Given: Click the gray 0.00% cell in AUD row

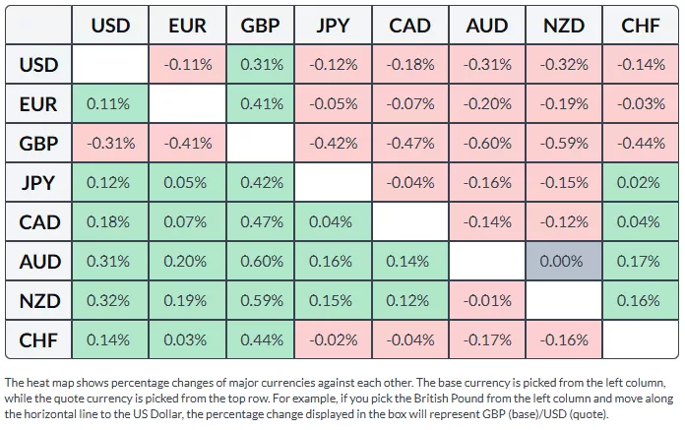Looking at the screenshot, I should [x=564, y=262].
